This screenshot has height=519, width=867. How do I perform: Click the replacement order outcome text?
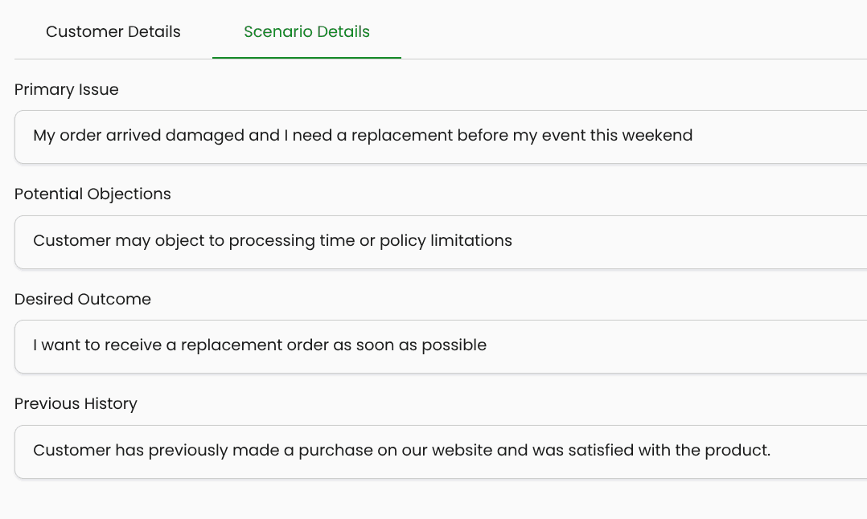click(259, 345)
